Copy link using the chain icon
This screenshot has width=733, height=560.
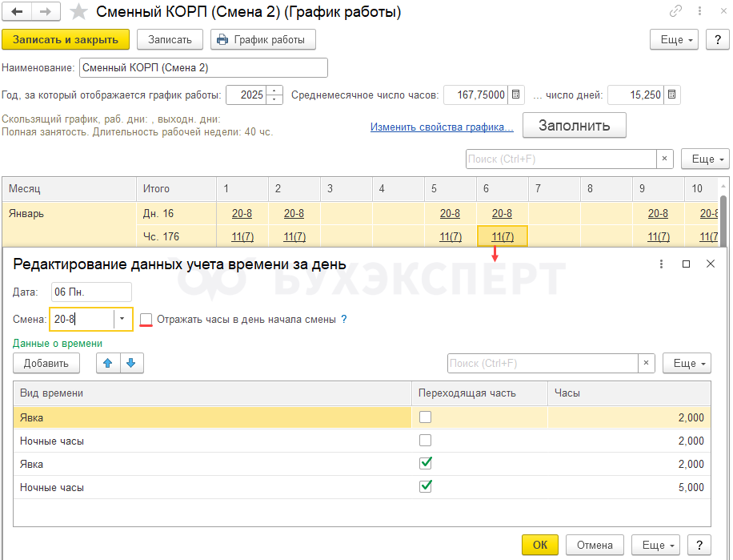[x=676, y=12]
